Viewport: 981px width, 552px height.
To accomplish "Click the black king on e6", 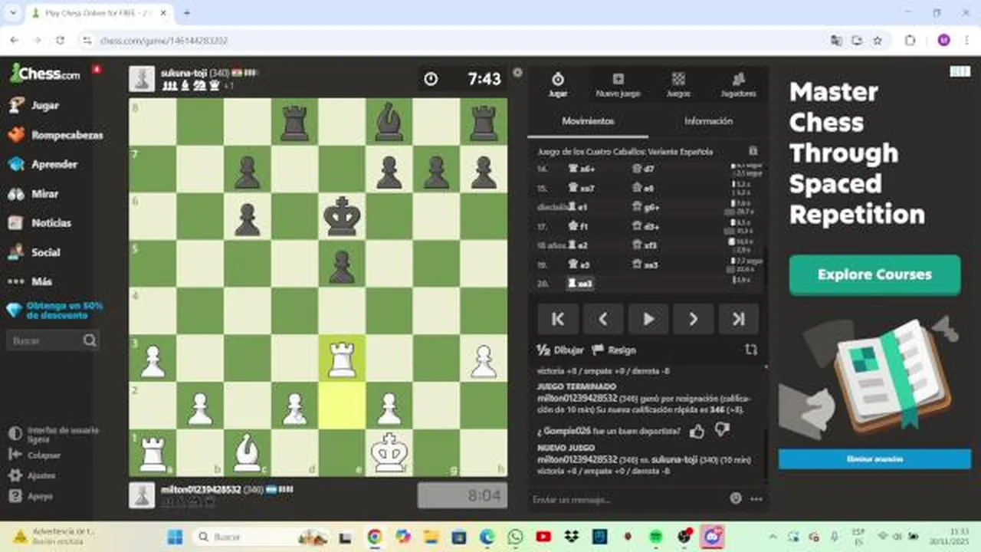I will pos(342,217).
